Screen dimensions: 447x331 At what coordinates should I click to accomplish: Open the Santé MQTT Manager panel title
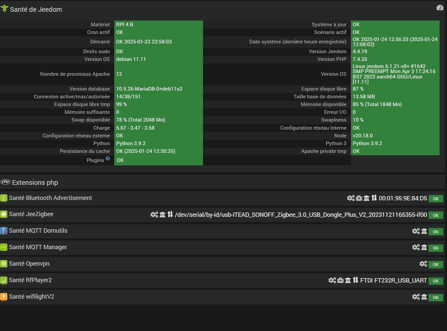(x=38, y=247)
